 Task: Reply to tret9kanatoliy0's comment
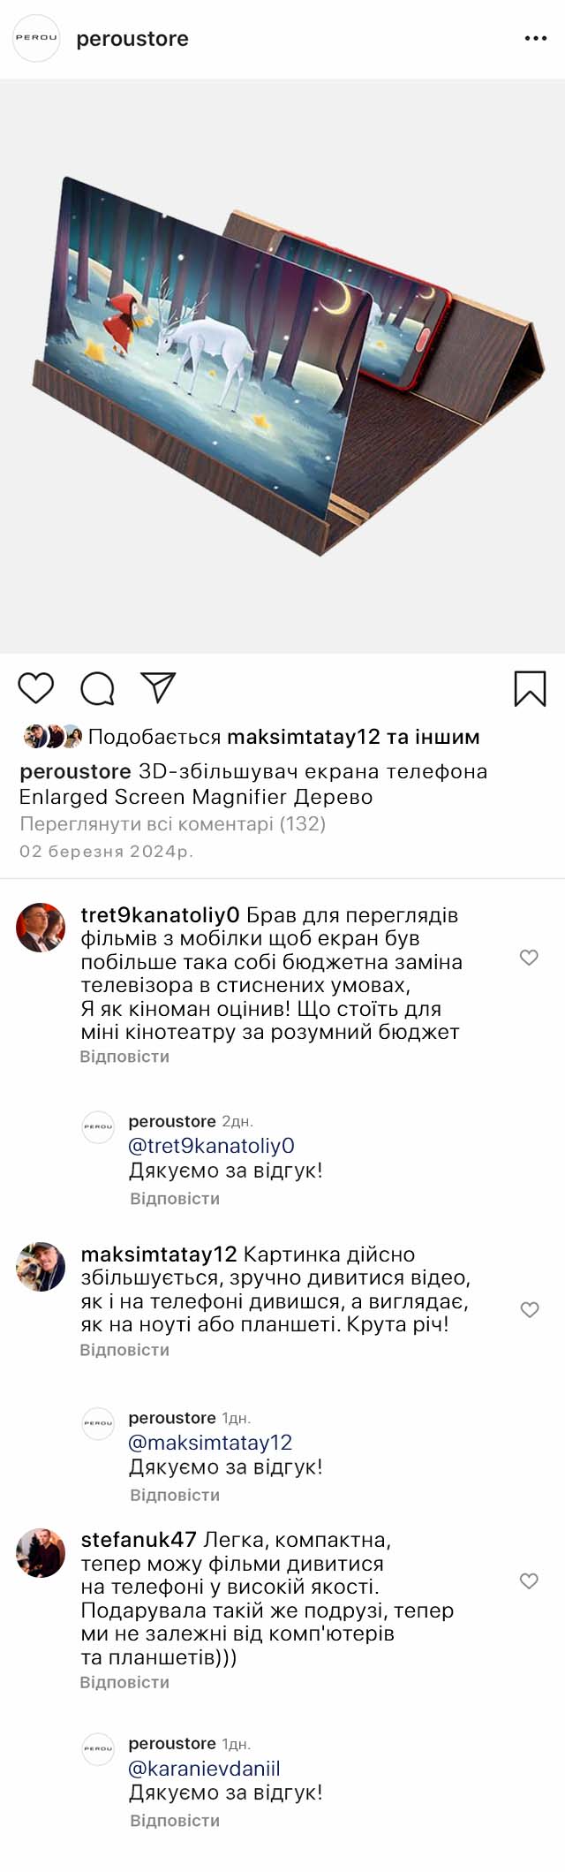point(124,1057)
